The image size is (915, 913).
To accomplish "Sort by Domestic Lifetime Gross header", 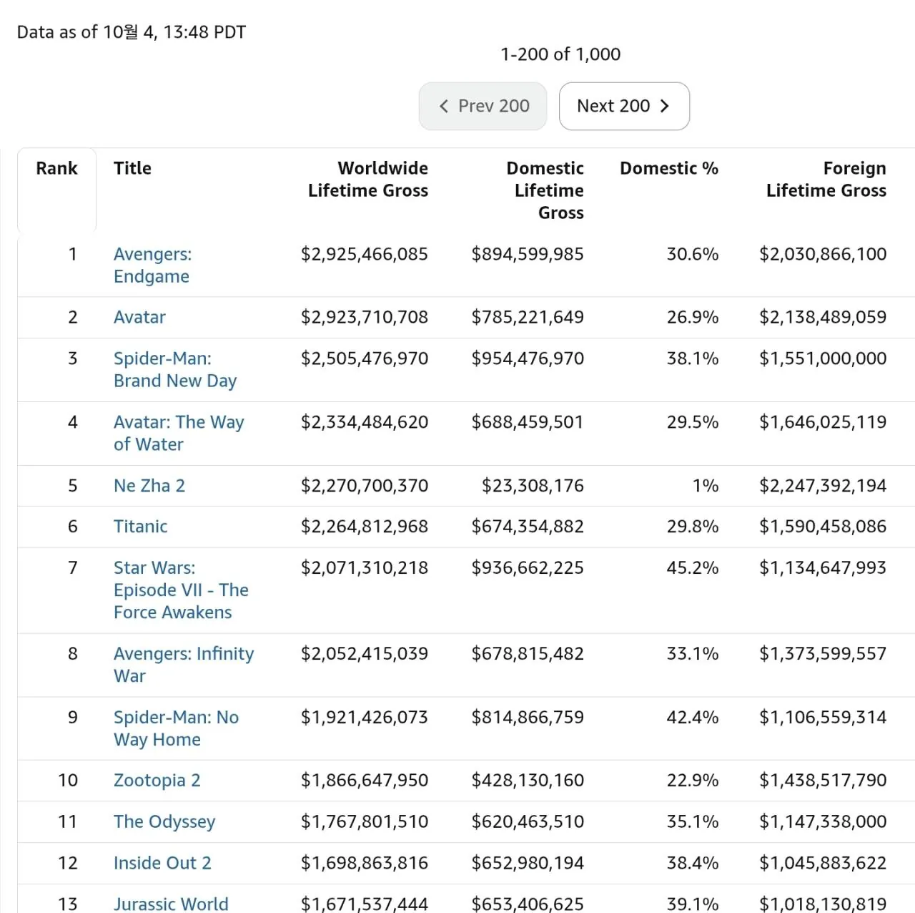I will point(545,190).
